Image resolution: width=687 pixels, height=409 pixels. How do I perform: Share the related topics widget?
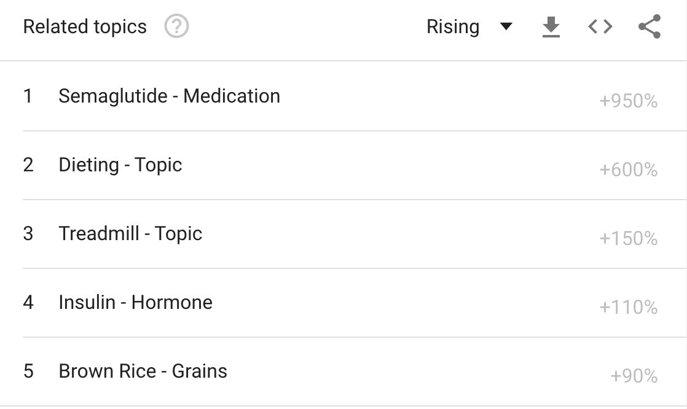[650, 26]
